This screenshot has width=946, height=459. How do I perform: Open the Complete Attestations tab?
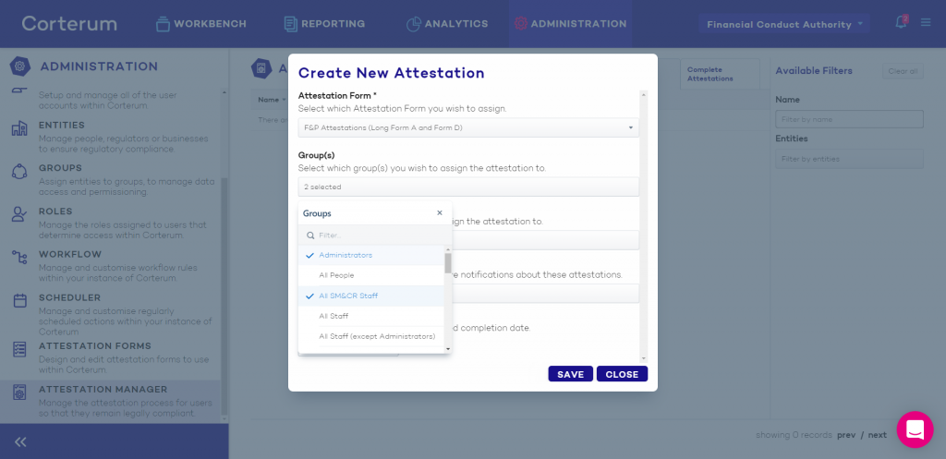coord(720,74)
